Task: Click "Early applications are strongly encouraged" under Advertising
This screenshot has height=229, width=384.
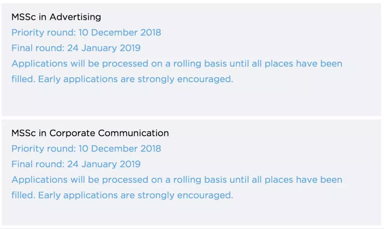Action: click(135, 79)
